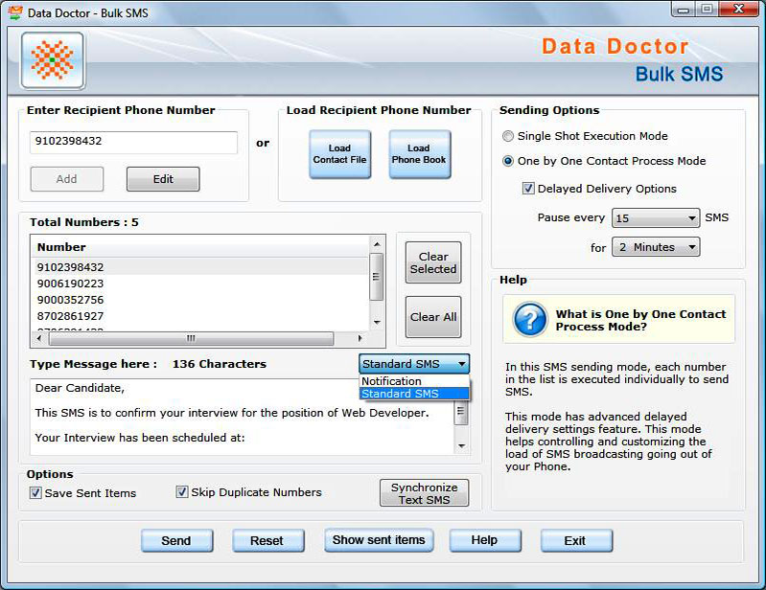Viewport: 766px width, 590px height.
Task: Select number 8702861927 in the list
Action: 199,316
